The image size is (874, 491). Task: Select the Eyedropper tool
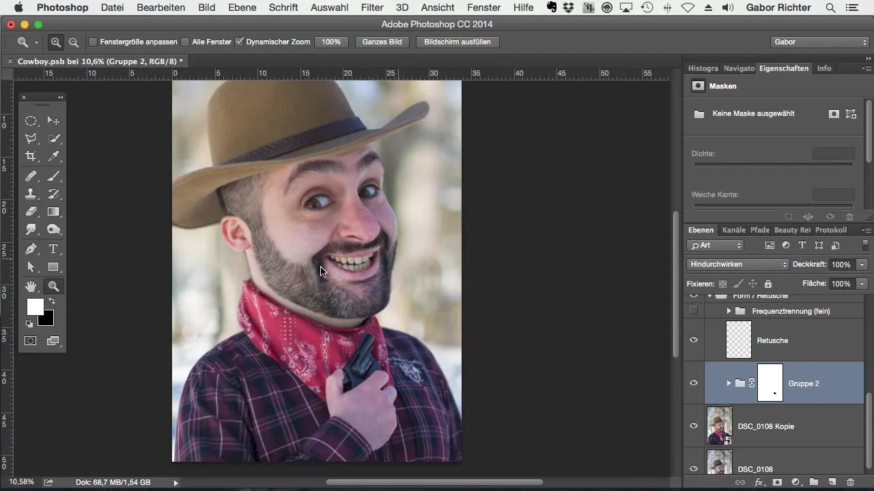53,156
